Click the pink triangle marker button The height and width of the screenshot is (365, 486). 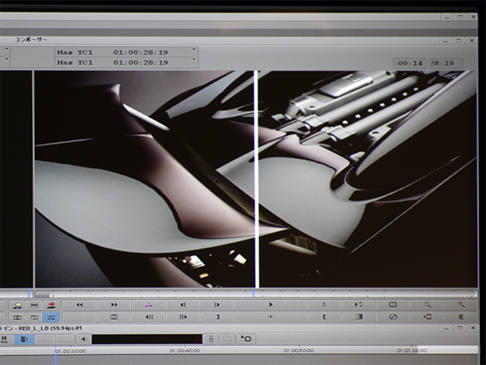pyautogui.click(x=149, y=305)
